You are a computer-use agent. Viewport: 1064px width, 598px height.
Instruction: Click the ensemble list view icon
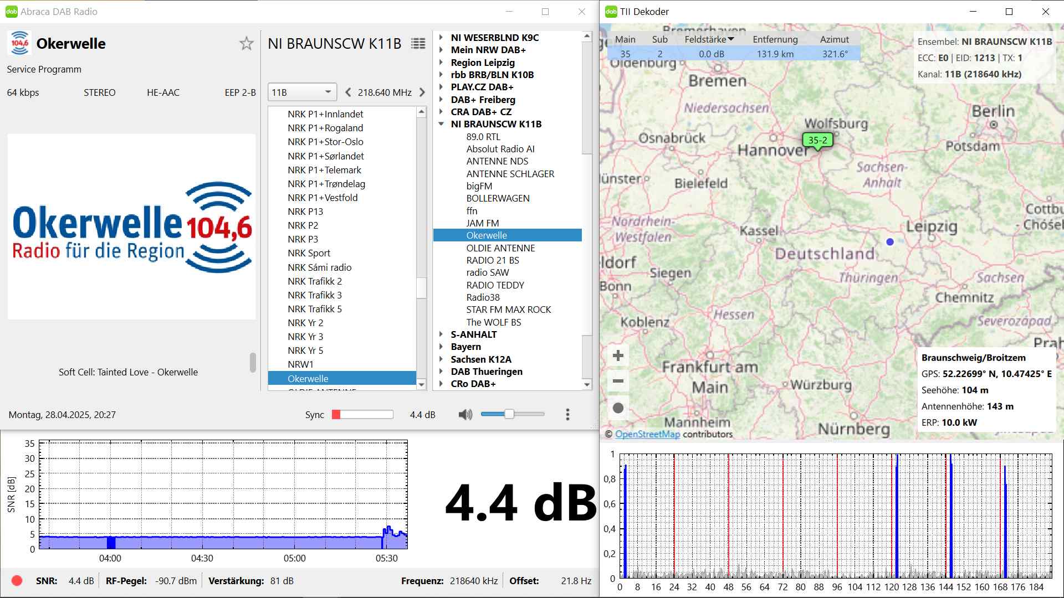point(418,44)
